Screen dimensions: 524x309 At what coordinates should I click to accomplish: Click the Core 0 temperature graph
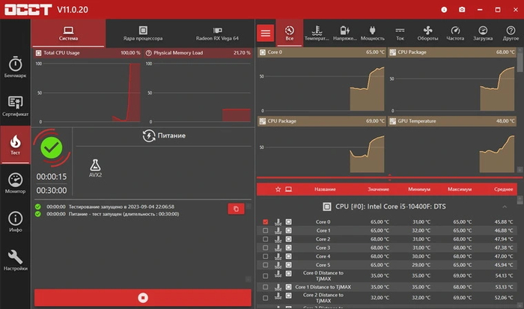click(322, 84)
